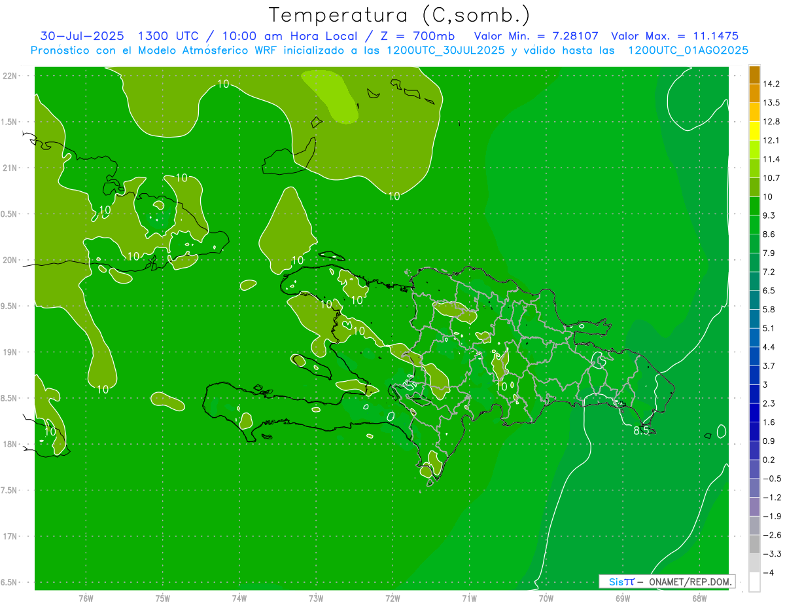This screenshot has width=785, height=607.
Task: Click the "68W" longitude axis label
Action: point(699,598)
